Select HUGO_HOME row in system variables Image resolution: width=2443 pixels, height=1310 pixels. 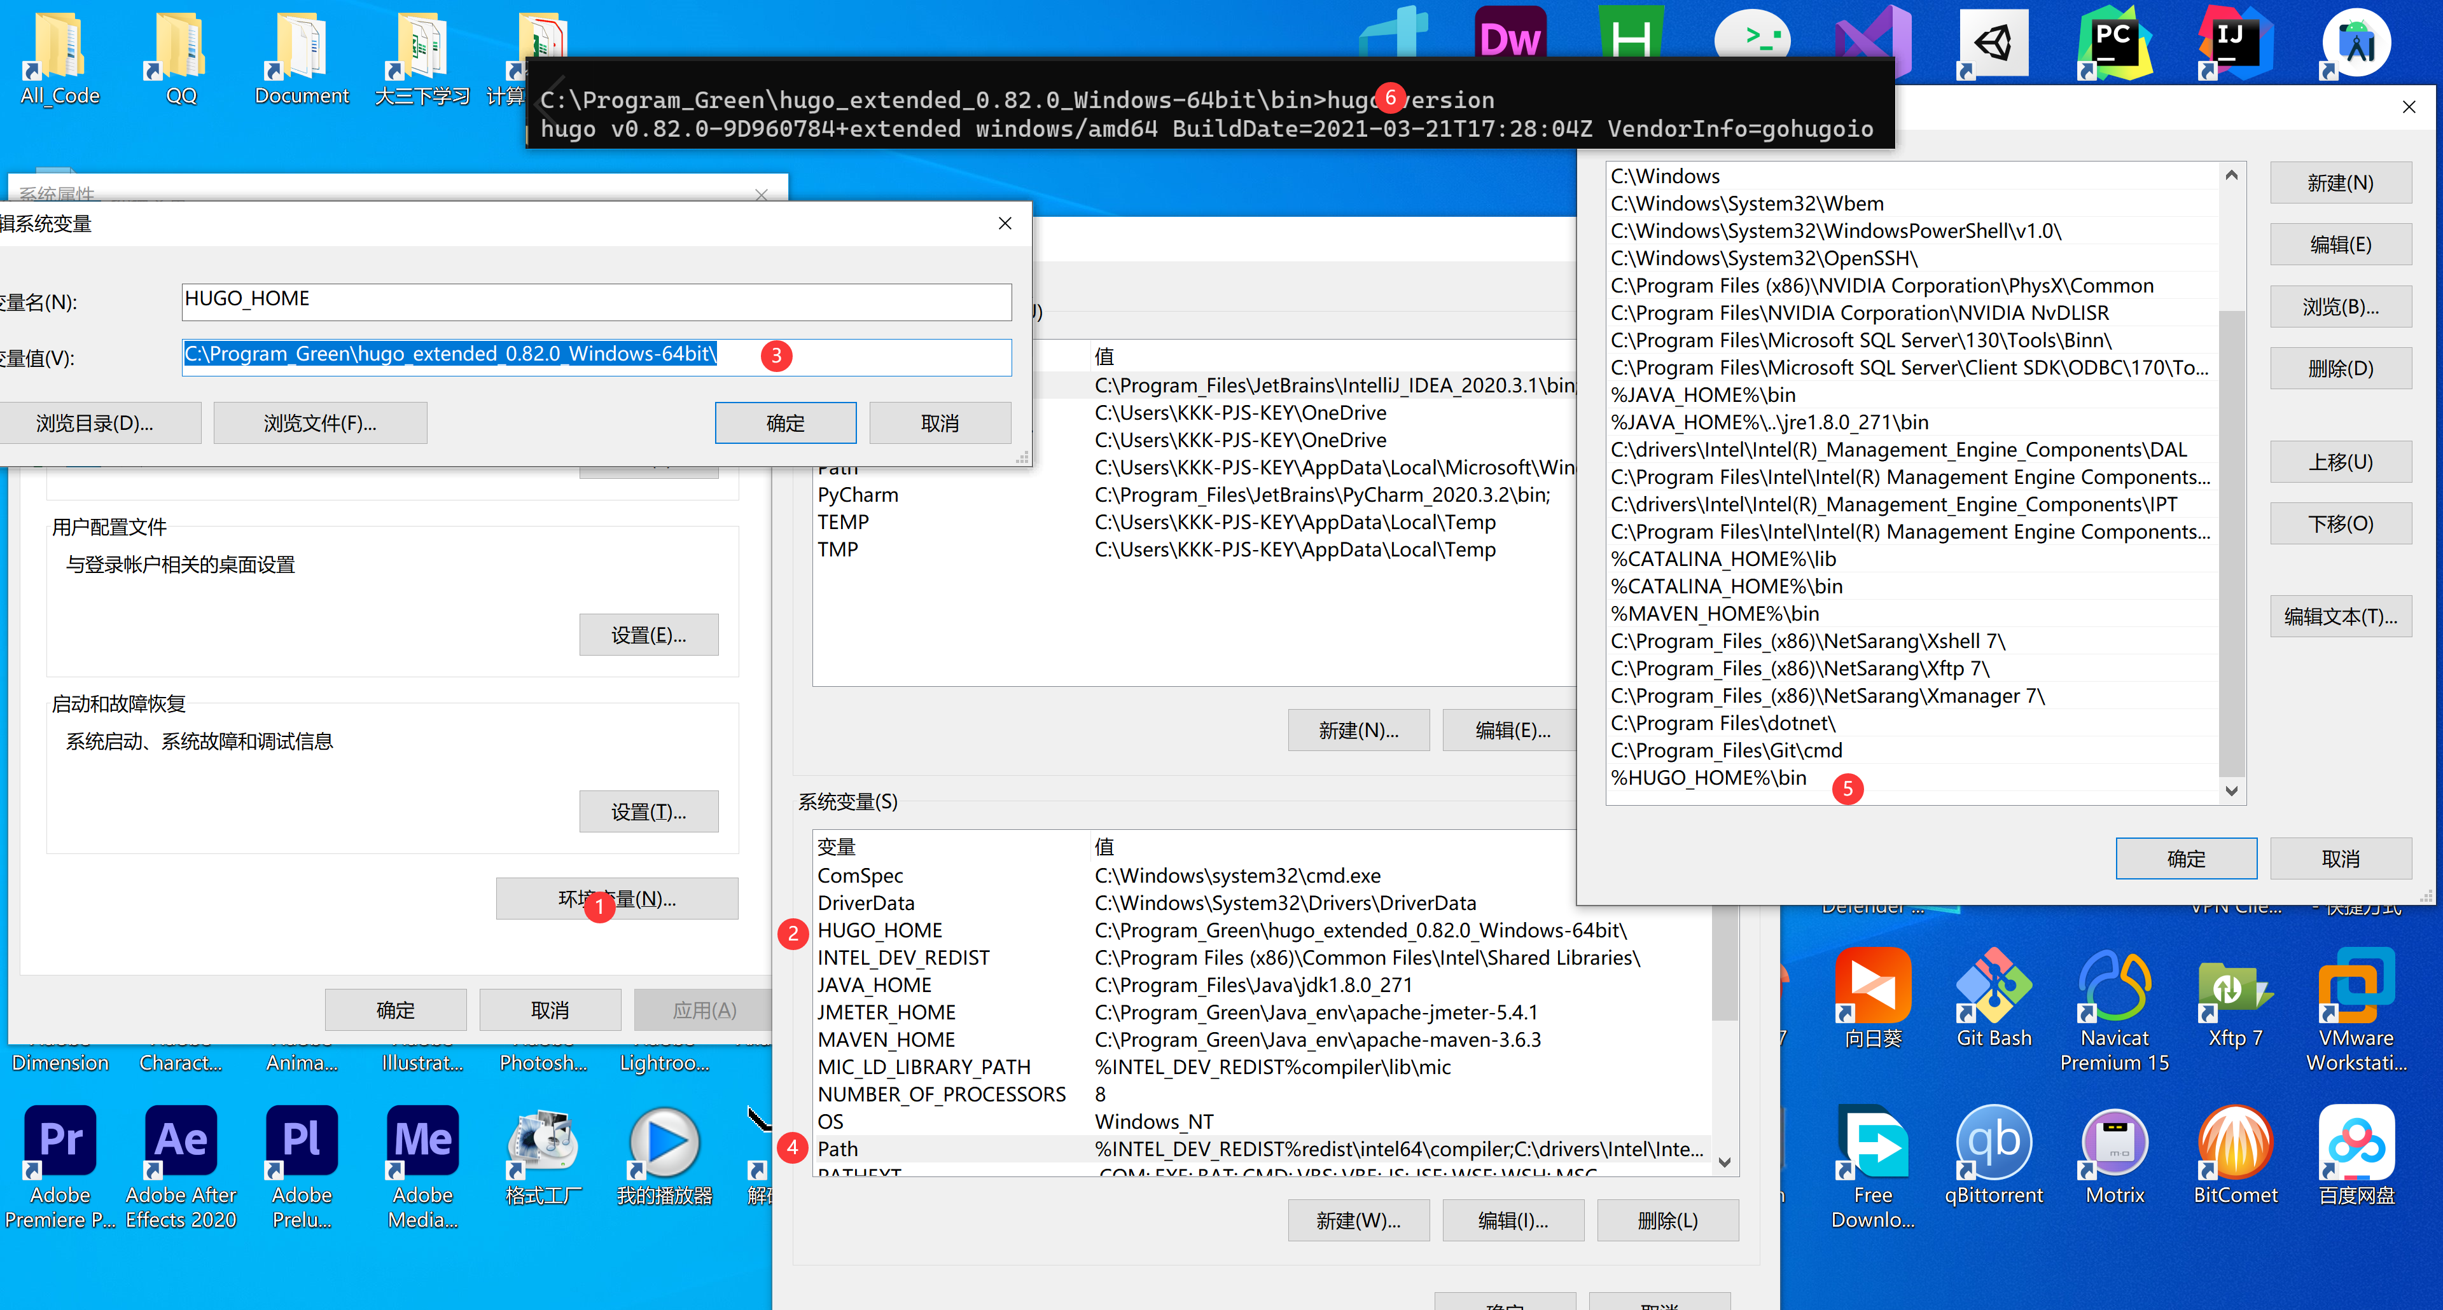(880, 931)
